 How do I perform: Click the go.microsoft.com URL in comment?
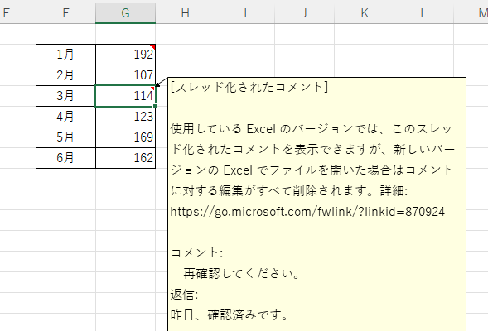pyautogui.click(x=307, y=212)
